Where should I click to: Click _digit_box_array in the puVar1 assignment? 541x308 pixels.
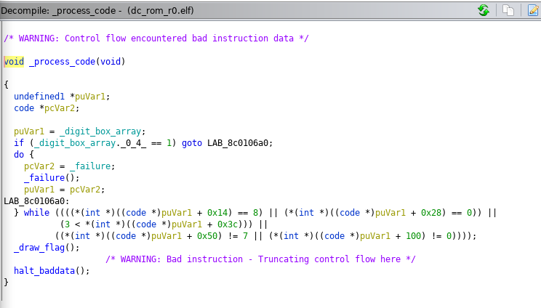point(100,131)
